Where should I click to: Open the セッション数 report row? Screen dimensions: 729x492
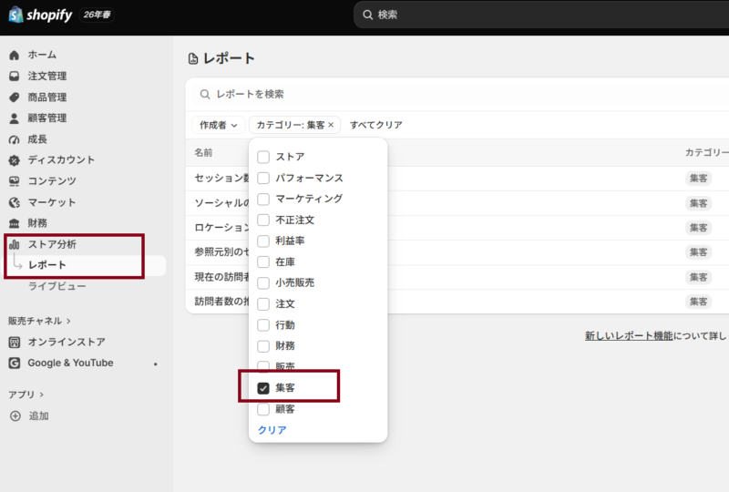[x=457, y=178]
